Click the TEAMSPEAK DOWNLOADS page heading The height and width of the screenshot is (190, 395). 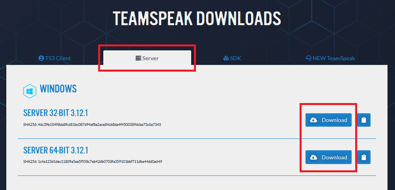click(197, 18)
